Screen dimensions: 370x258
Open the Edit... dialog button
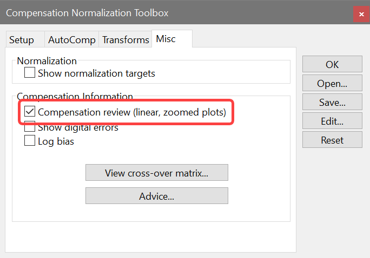332,121
